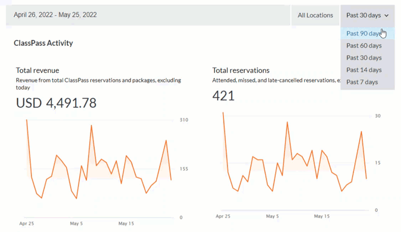Click the 310 axis value on the revenue chart
The height and width of the screenshot is (232, 401).
click(x=184, y=120)
